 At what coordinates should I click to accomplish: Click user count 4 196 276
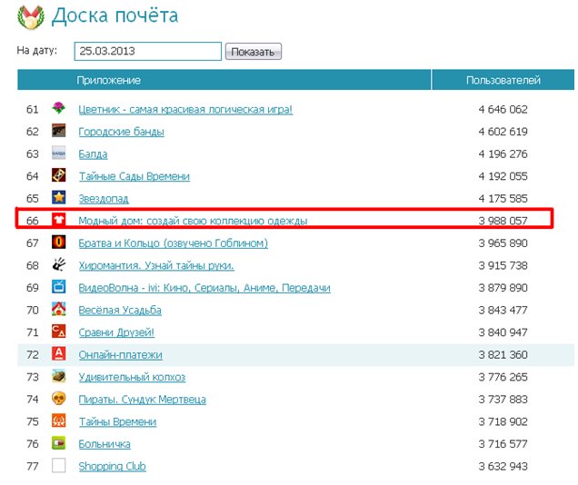click(503, 153)
